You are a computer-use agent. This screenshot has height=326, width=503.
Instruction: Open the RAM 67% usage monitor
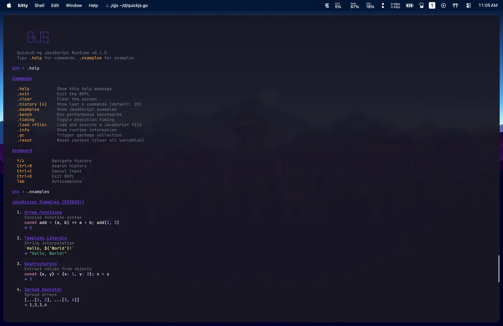tap(355, 5)
